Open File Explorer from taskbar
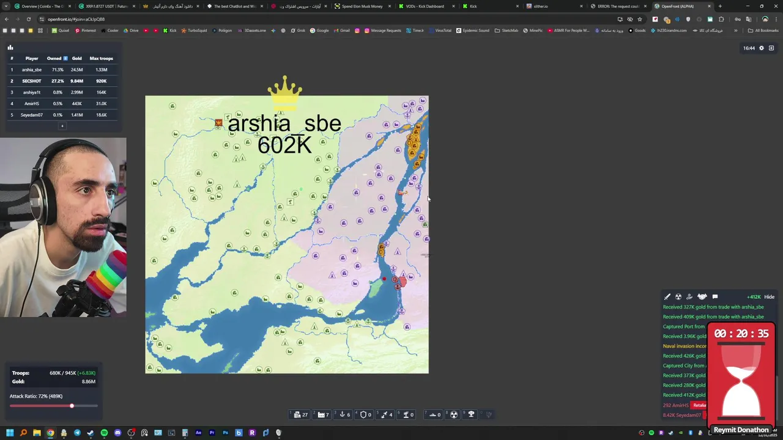The width and height of the screenshot is (783, 440). click(x=37, y=433)
